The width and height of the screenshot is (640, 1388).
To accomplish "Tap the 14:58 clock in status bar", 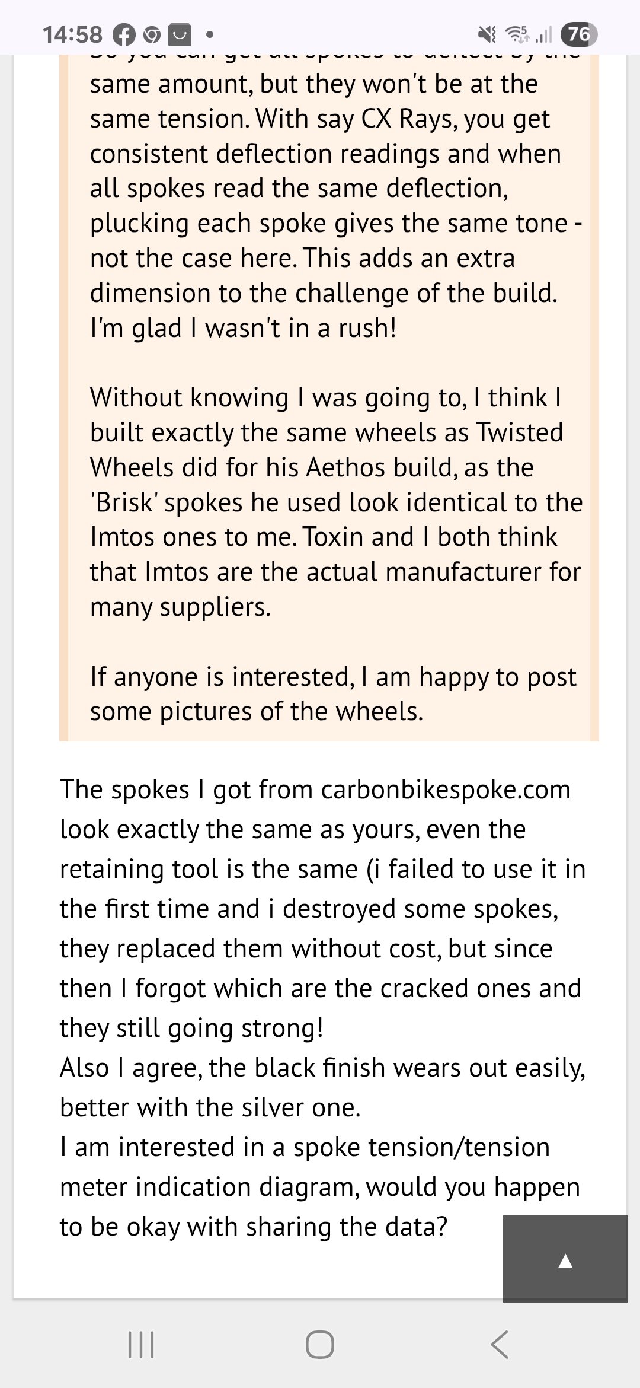I will tap(72, 35).
